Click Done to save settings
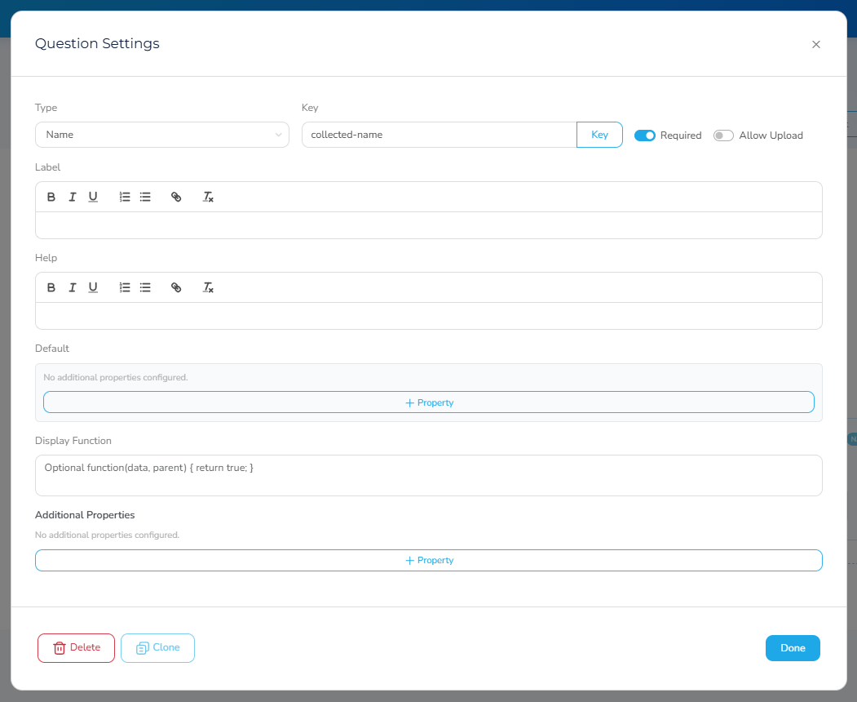 coord(793,648)
